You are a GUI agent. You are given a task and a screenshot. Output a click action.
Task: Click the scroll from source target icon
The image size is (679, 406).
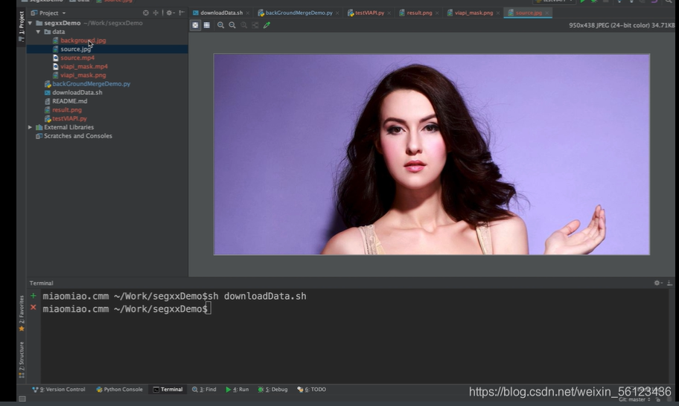pos(146,13)
